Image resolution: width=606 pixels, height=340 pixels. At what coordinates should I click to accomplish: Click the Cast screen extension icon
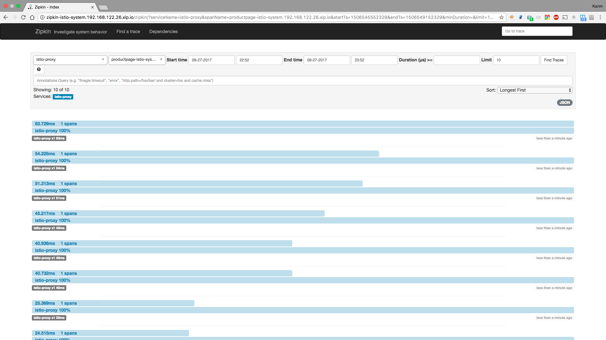(565, 17)
